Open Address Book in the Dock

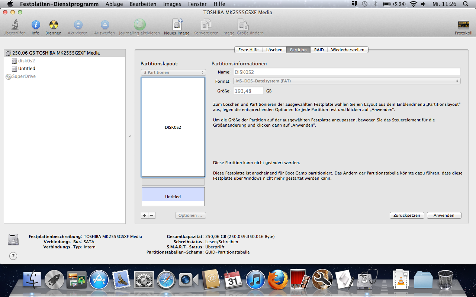210,280
